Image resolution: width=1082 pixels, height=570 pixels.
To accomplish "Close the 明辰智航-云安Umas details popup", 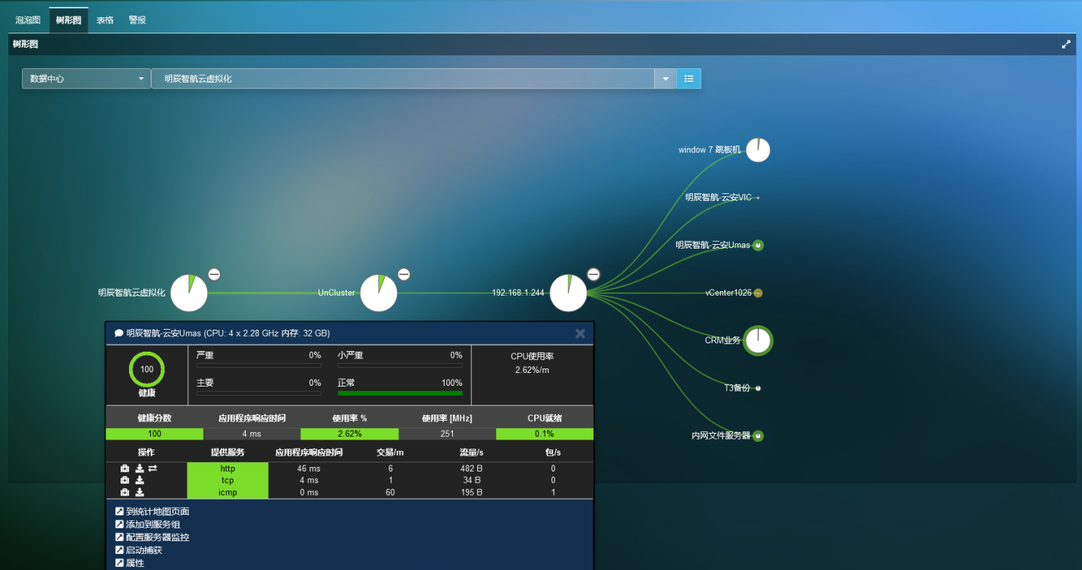I will (x=580, y=334).
